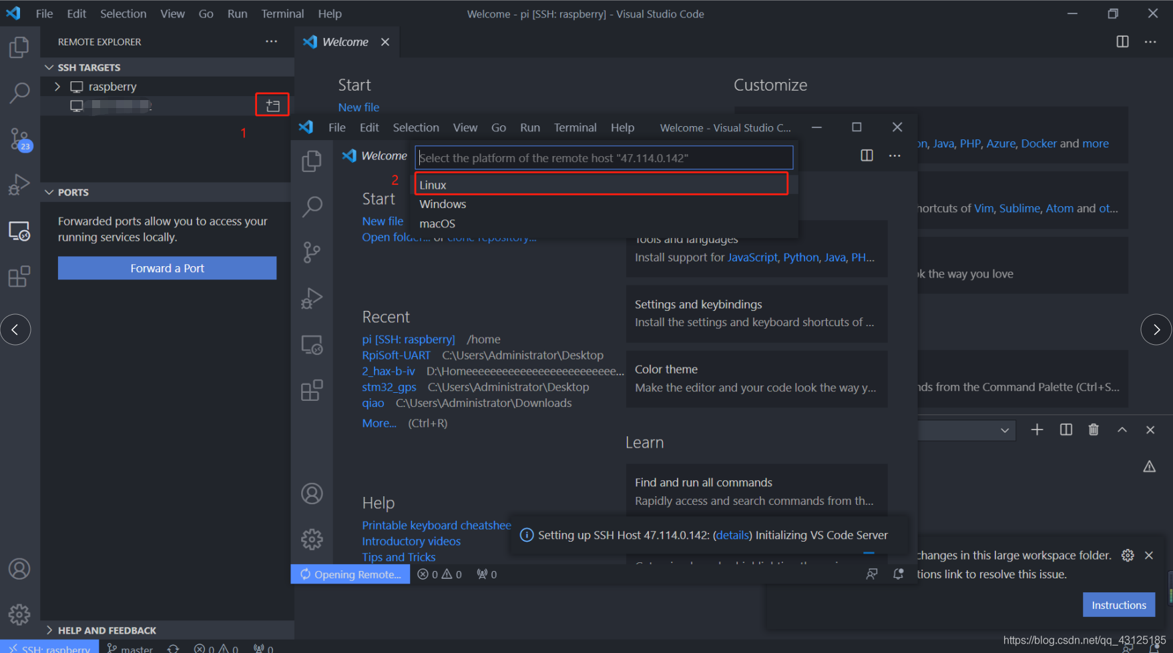Open Extensions icon in front window
The image size is (1173, 653).
(312, 390)
